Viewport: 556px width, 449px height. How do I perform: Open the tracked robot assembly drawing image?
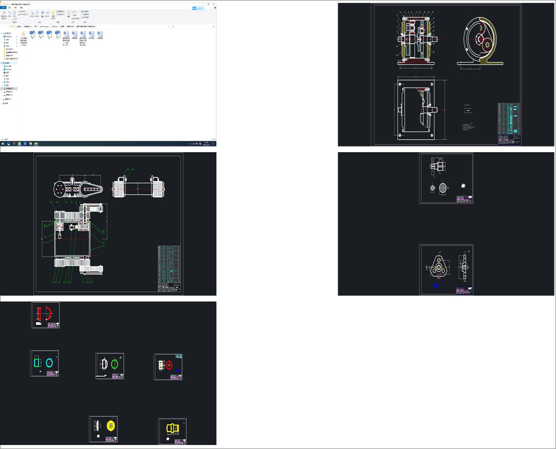tap(108, 224)
